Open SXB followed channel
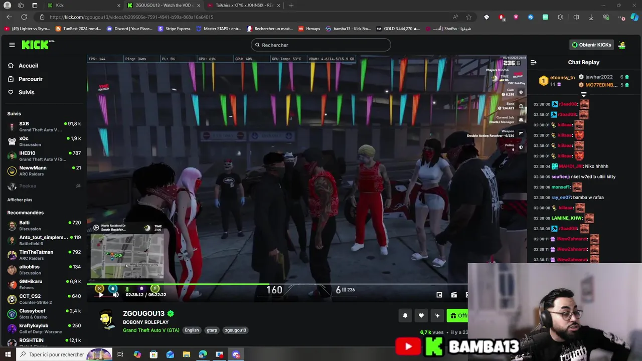The width and height of the screenshot is (642, 361). tap(44, 126)
